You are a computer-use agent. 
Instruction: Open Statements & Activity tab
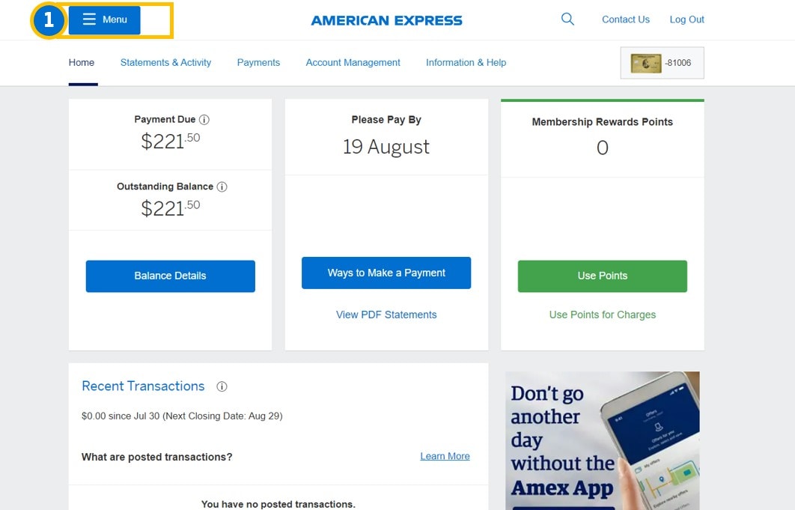(x=165, y=63)
